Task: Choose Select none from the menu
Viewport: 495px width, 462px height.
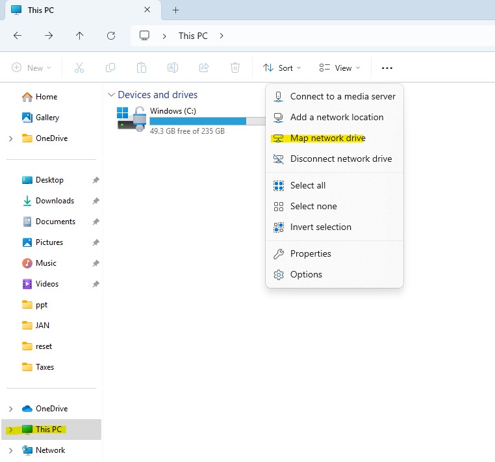Action: [335, 206]
